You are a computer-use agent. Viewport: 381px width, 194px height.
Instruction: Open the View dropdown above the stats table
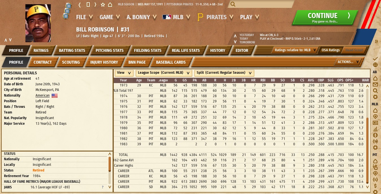pyautogui.click(x=124, y=73)
